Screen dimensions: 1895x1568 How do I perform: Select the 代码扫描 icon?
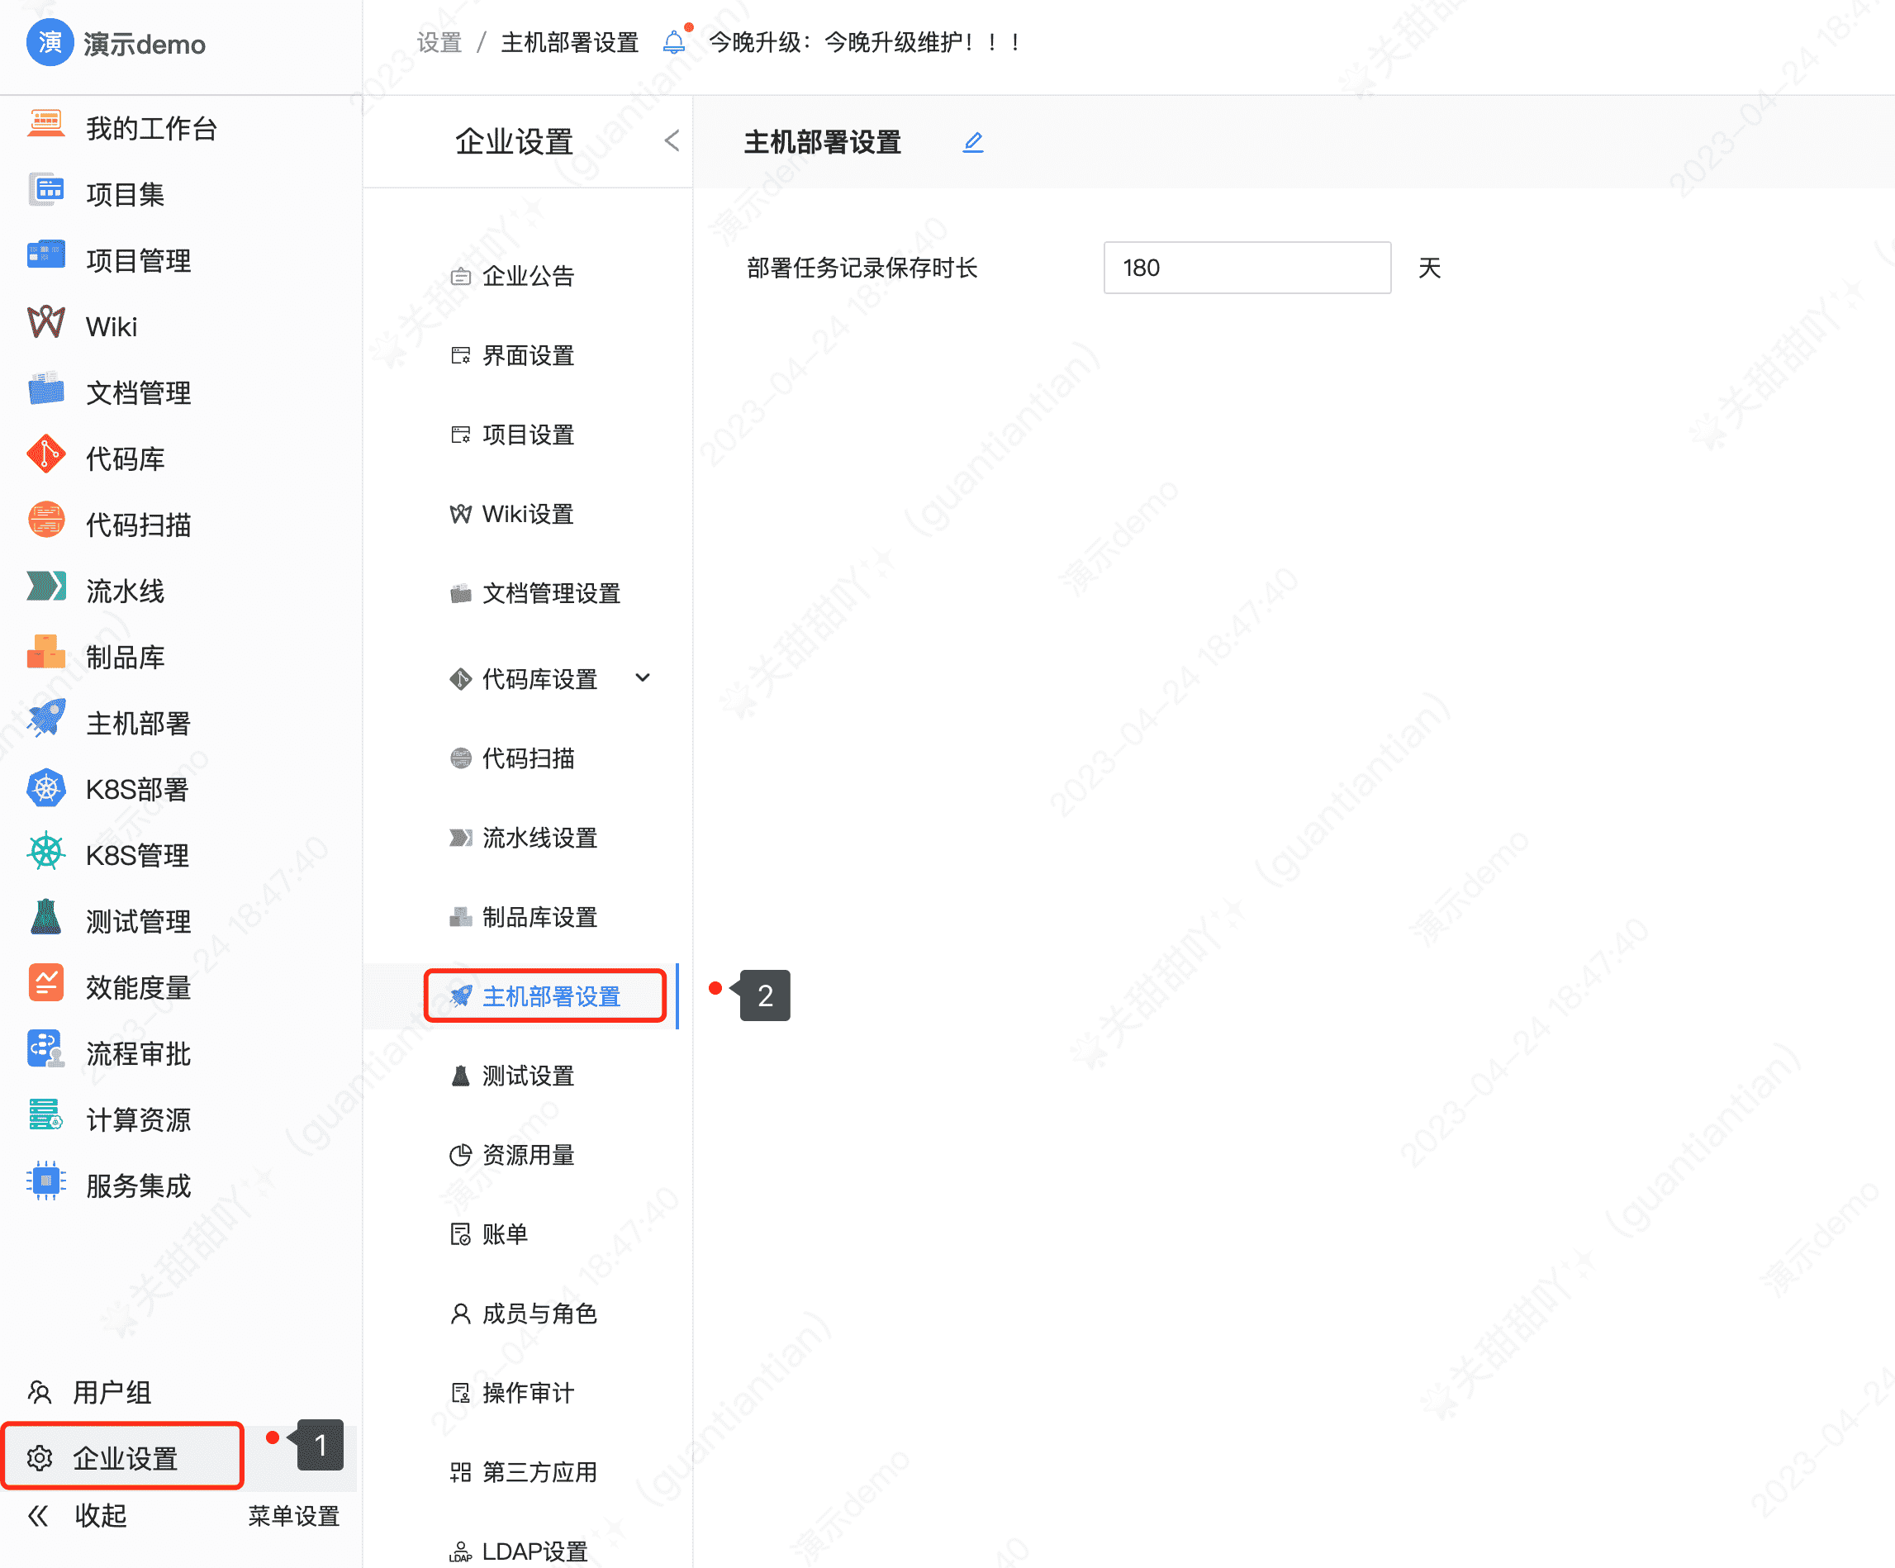(46, 524)
